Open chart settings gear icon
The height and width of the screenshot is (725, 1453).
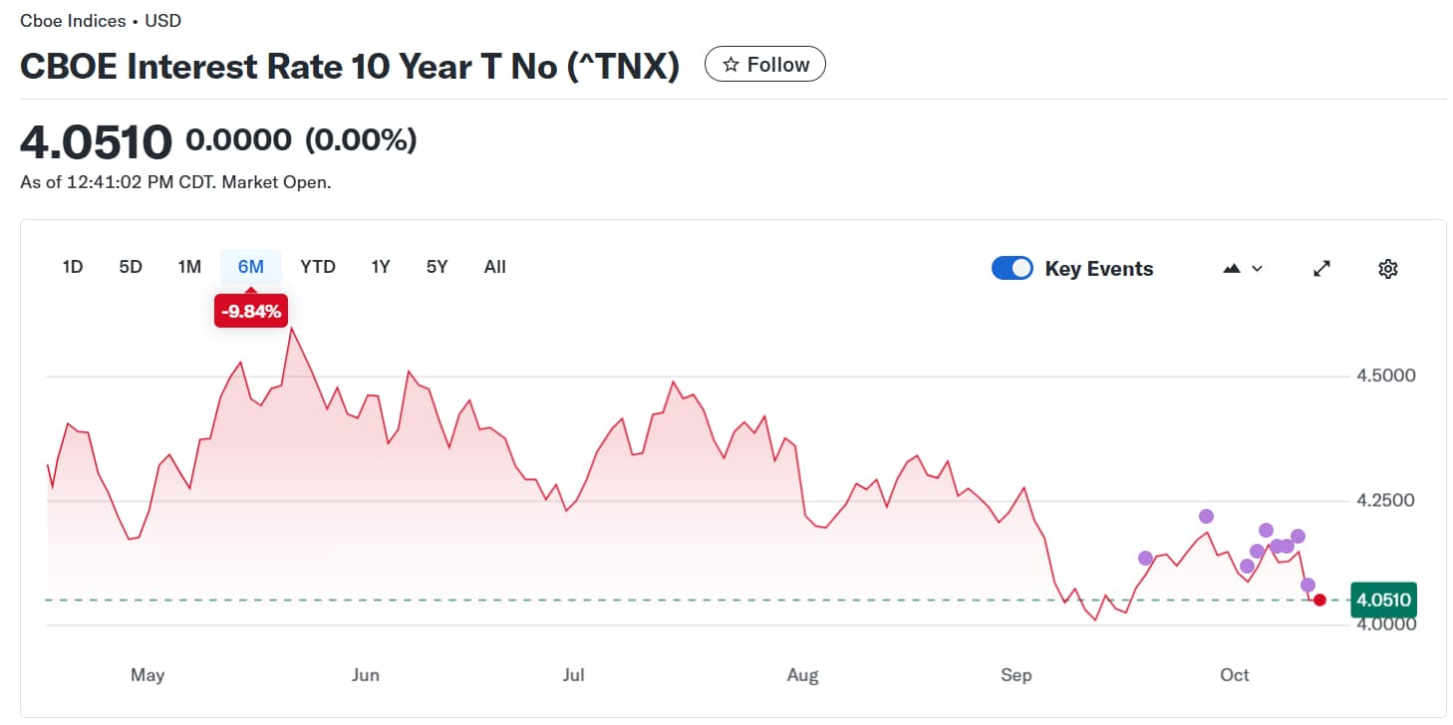click(x=1388, y=268)
